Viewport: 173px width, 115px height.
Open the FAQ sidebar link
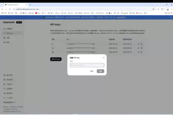point(8,80)
